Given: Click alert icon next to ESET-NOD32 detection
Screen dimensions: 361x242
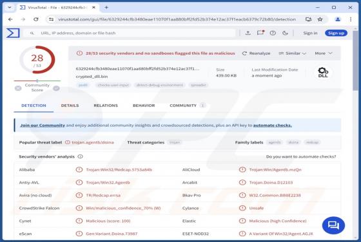Looking at the screenshot, I should point(242,234).
